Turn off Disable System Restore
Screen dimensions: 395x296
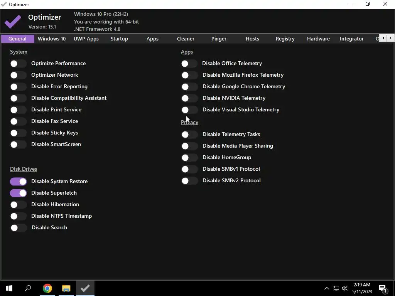(x=18, y=182)
